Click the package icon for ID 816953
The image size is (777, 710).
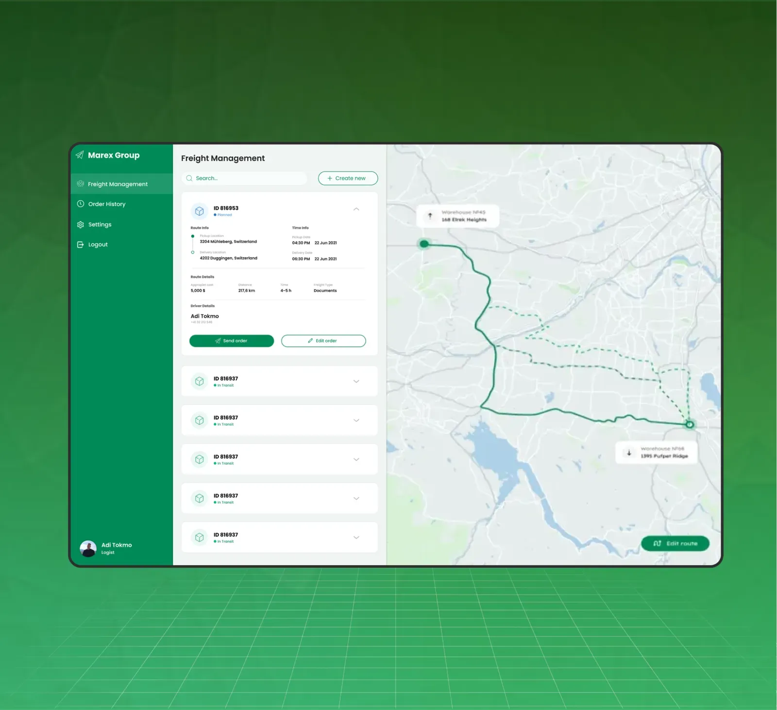tap(199, 211)
